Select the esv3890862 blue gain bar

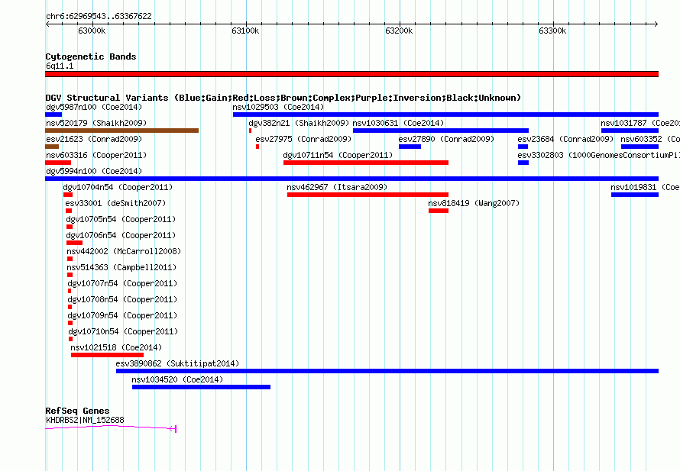(x=387, y=371)
